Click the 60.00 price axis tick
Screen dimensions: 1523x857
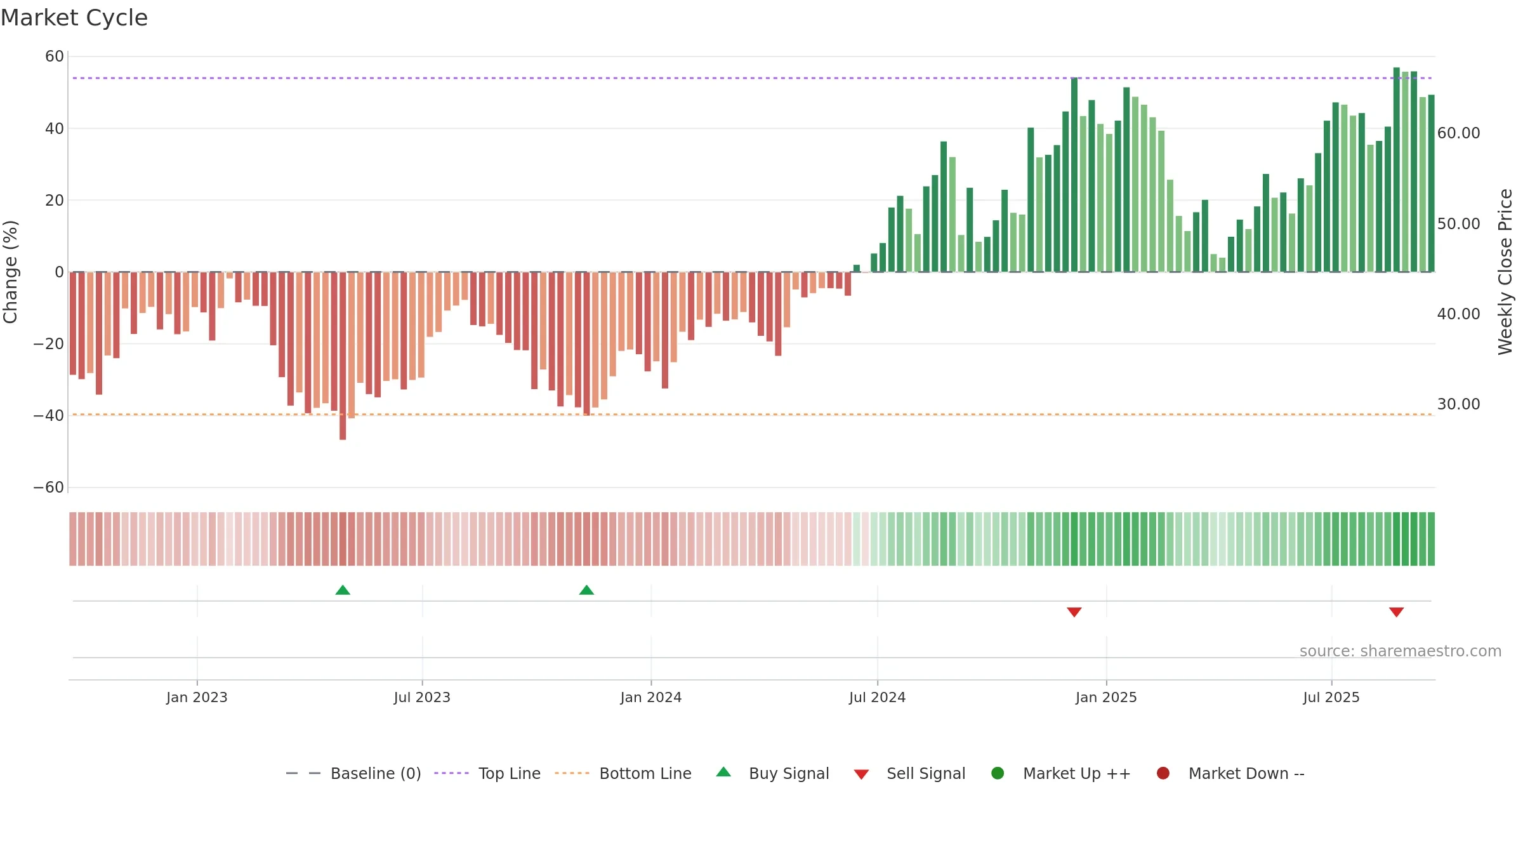tap(1458, 133)
